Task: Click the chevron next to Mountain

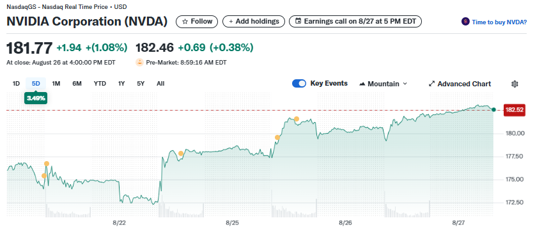Action: click(x=405, y=84)
